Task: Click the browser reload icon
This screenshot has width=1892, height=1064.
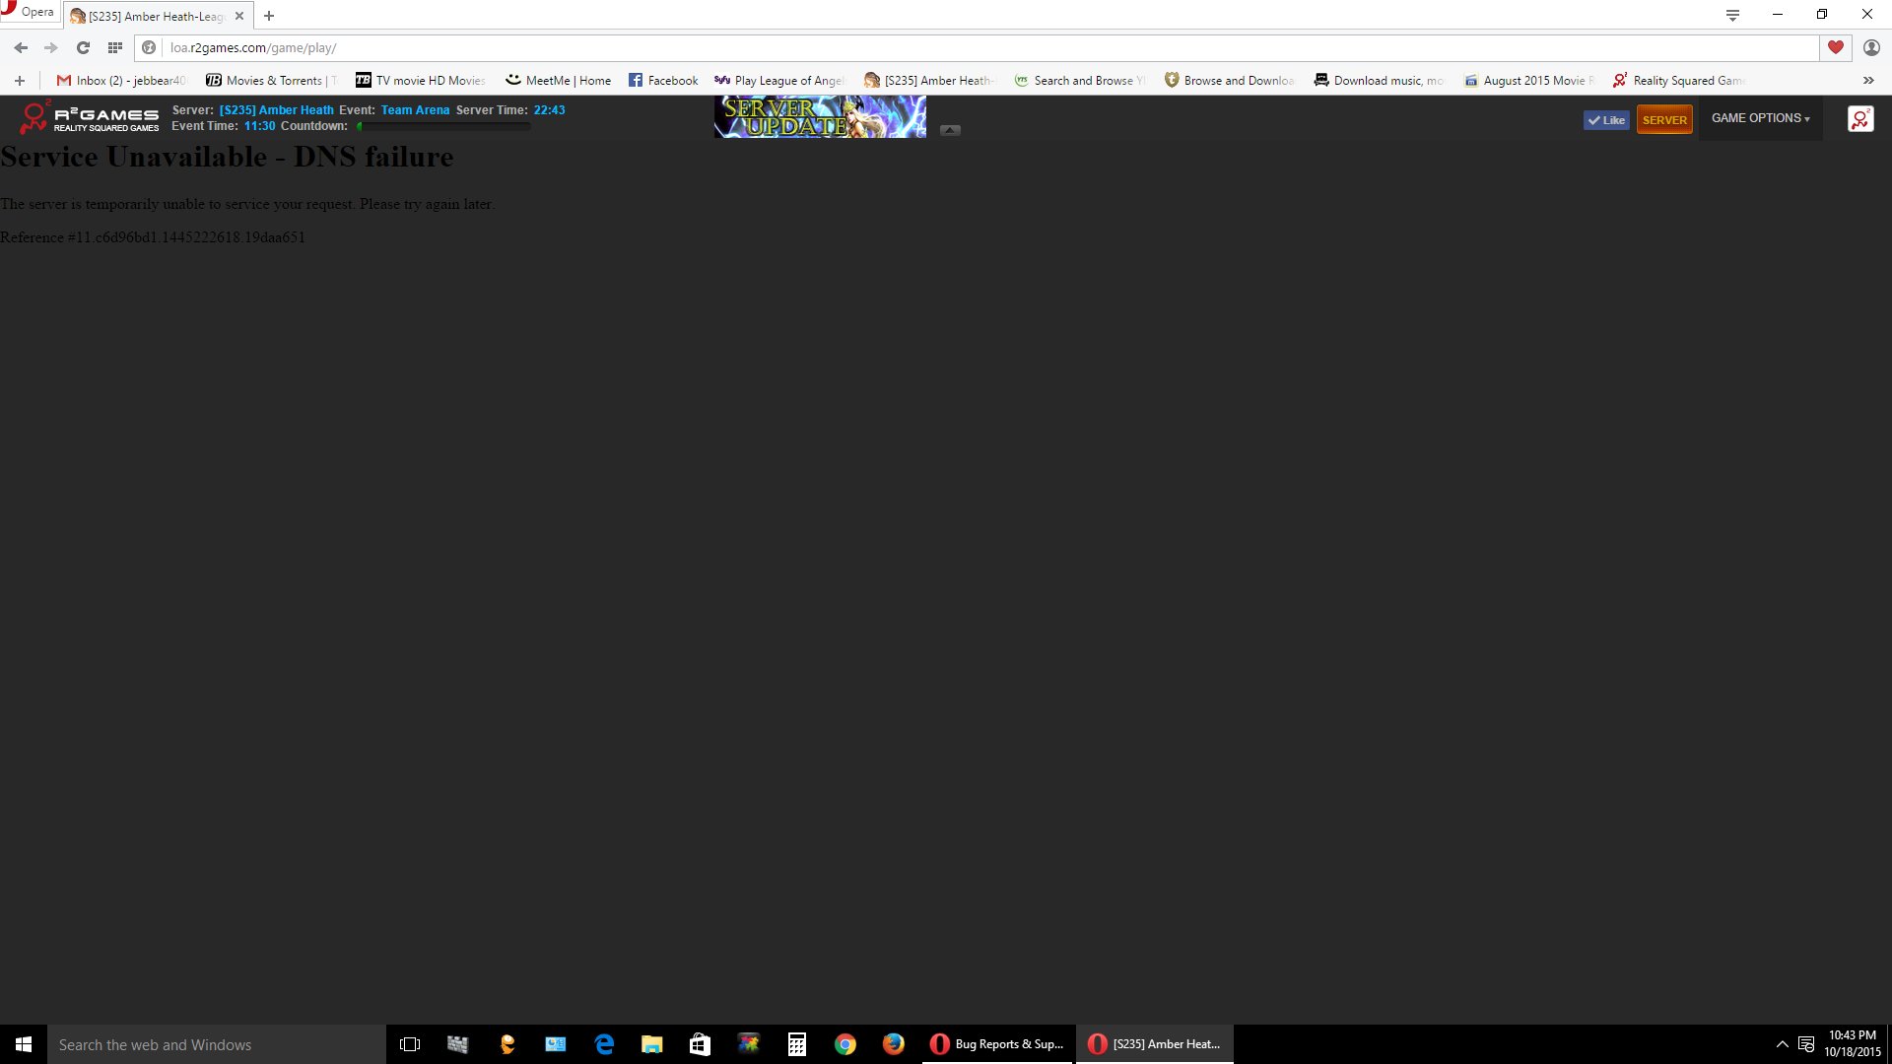Action: coord(83,47)
